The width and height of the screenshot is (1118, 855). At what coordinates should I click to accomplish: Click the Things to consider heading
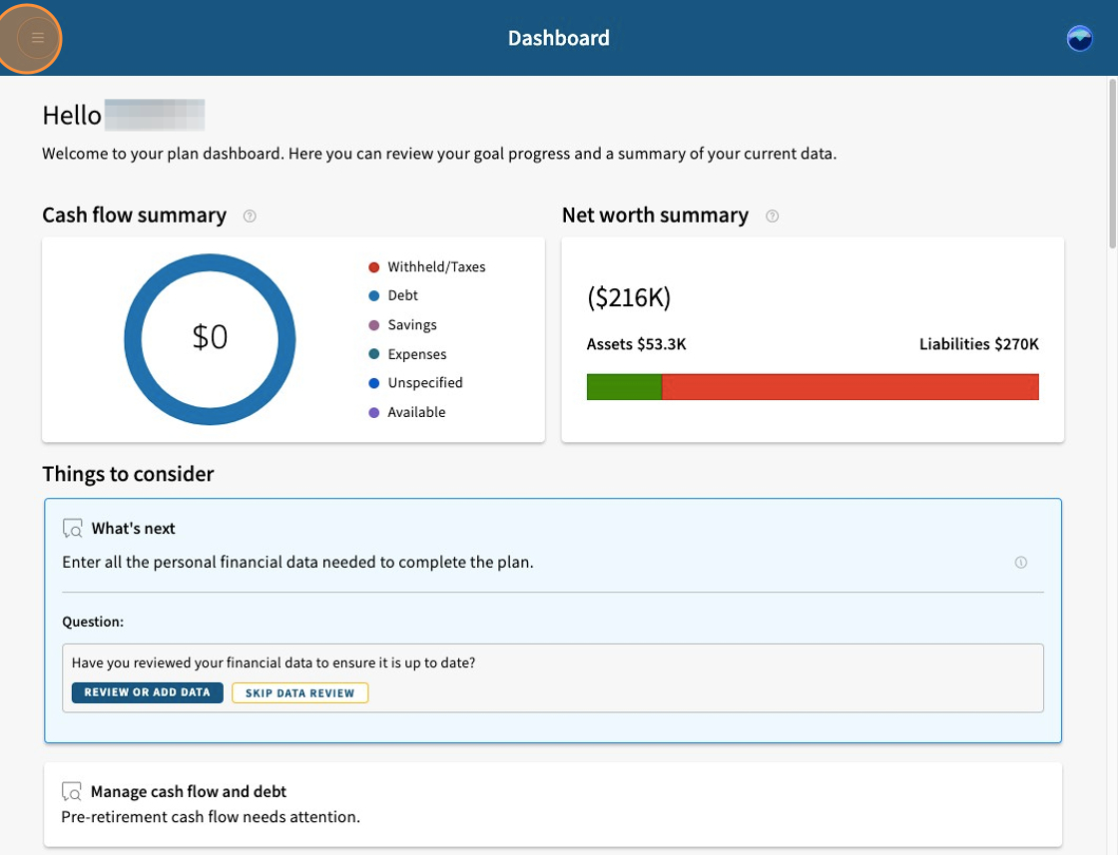[x=129, y=474]
